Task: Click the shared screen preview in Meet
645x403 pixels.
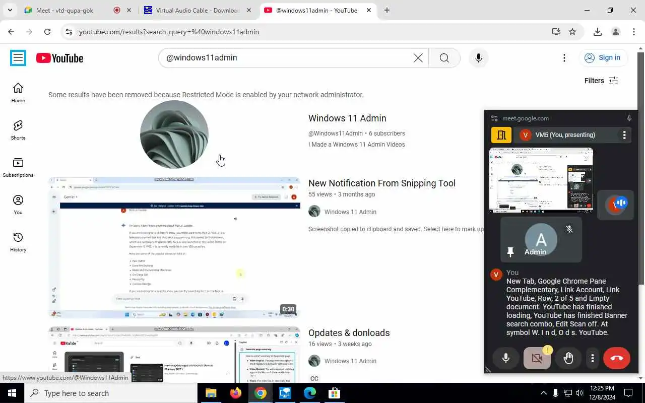Action: coord(541,180)
